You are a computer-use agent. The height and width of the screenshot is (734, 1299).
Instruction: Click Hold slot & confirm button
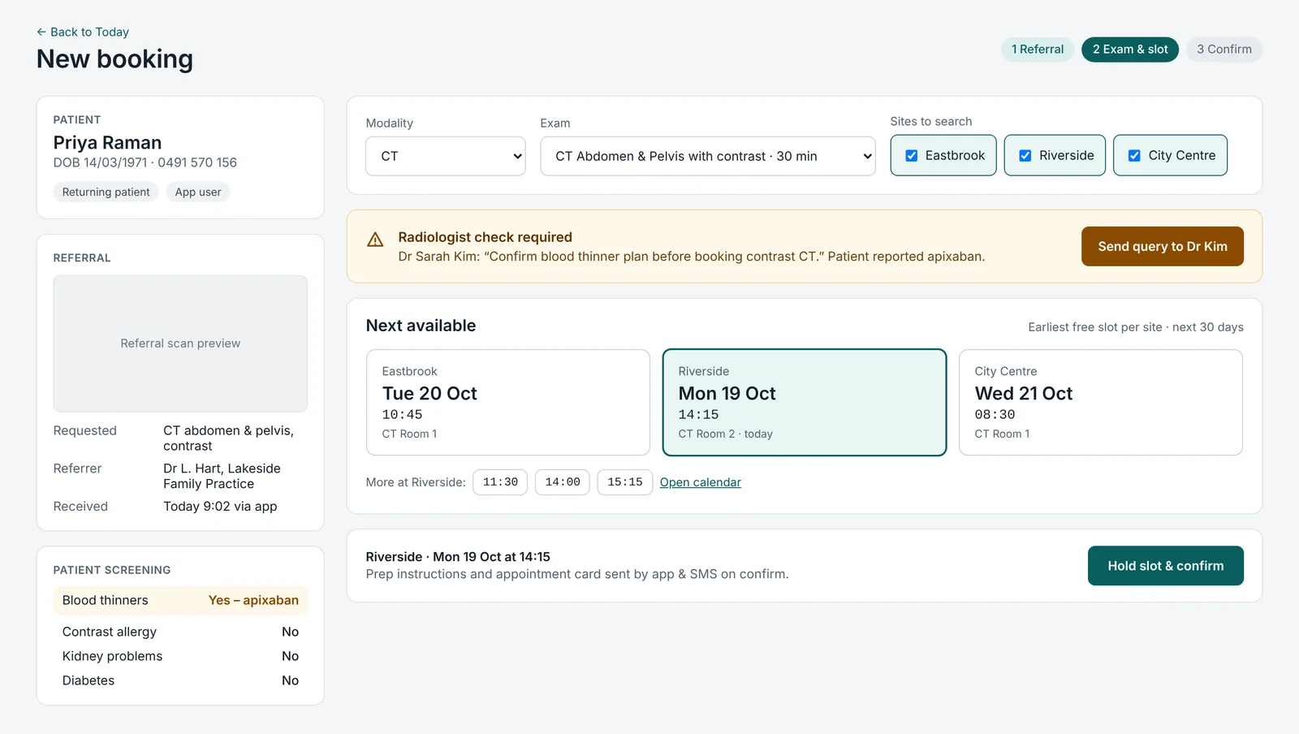[x=1166, y=566]
